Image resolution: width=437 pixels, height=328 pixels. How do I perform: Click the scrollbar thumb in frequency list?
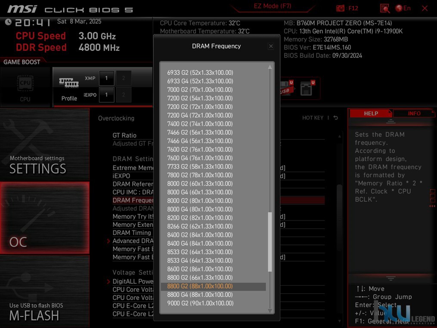coord(270,242)
